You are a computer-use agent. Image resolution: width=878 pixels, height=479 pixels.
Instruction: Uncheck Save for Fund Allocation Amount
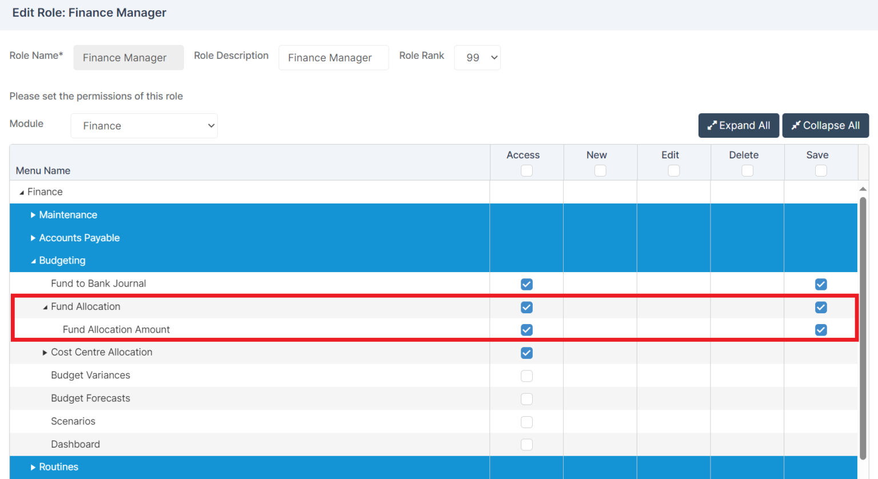(821, 330)
